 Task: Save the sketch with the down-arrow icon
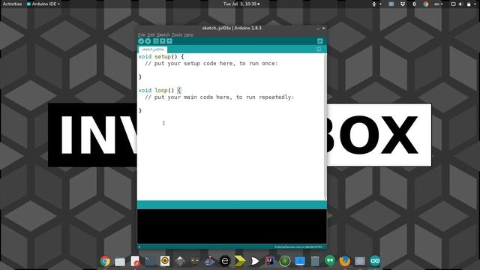pyautogui.click(x=169, y=41)
